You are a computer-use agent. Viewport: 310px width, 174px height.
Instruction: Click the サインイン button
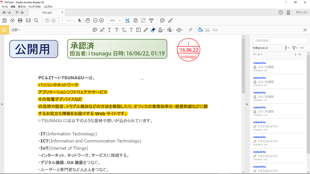point(302,13)
